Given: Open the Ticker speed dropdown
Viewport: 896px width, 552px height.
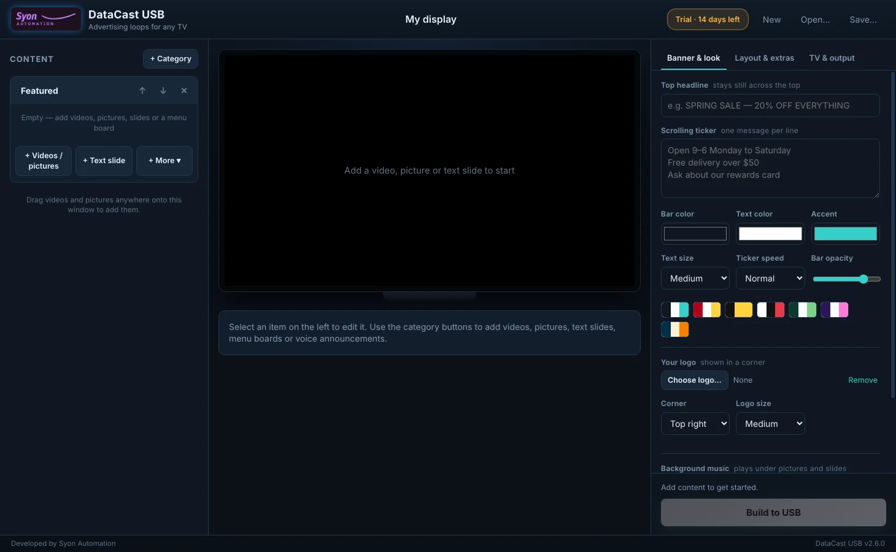Looking at the screenshot, I should click(x=770, y=278).
